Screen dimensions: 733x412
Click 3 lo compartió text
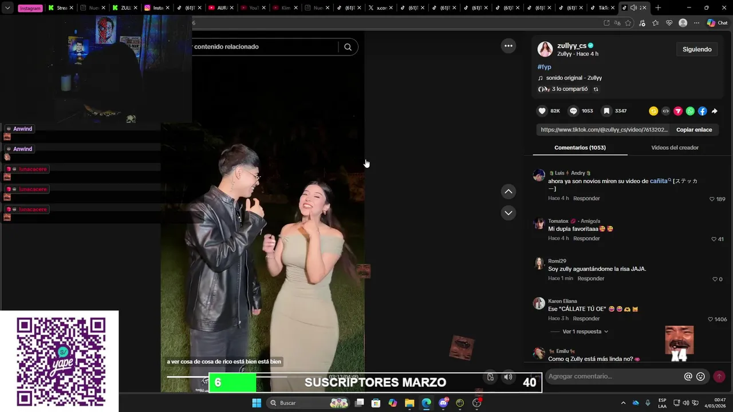click(x=570, y=89)
